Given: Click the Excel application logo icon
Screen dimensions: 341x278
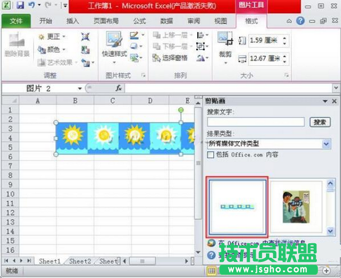Looking at the screenshot, I should click(6, 5).
